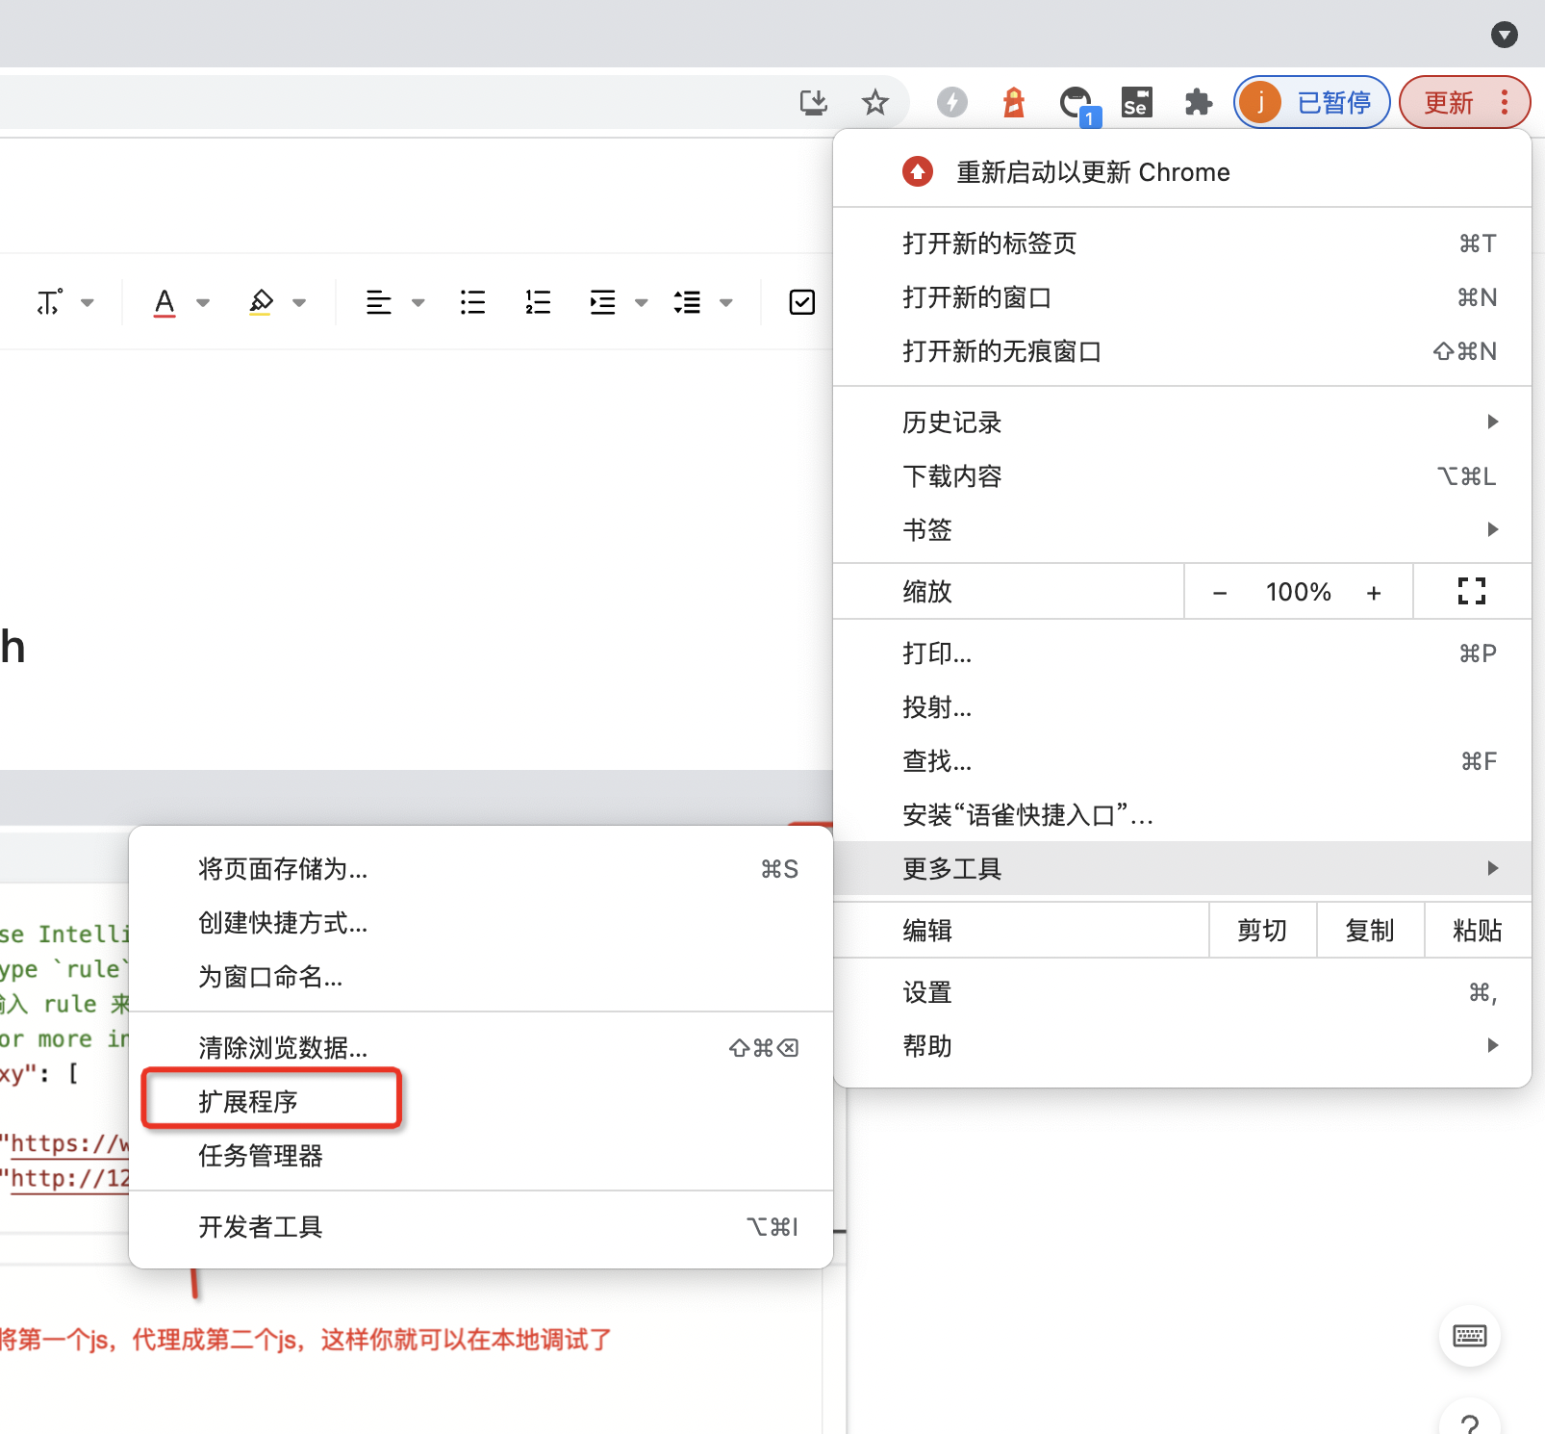Expand the font color dropdown arrow

pyautogui.click(x=203, y=302)
